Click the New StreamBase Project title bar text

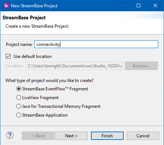click(x=34, y=6)
